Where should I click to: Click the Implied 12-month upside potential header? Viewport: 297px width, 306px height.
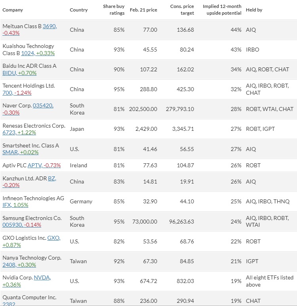click(222, 10)
